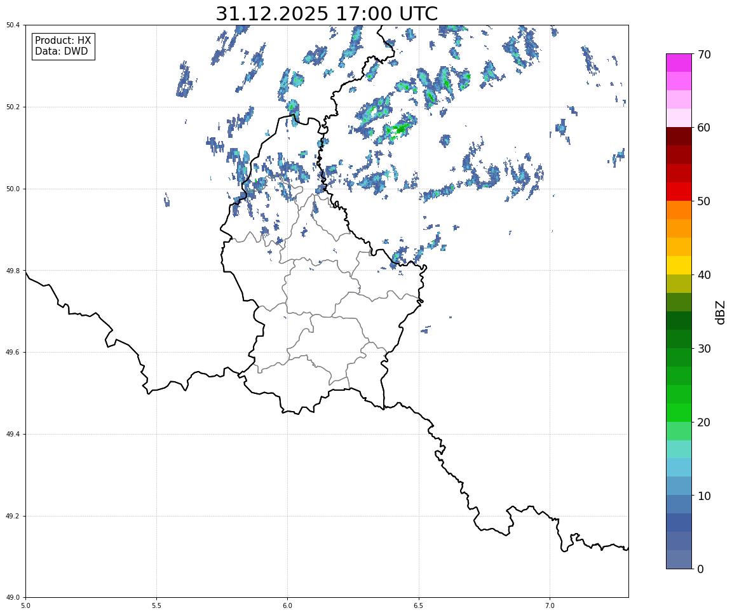
Task: Click the latitude tick label 50.2
Action: point(13,107)
